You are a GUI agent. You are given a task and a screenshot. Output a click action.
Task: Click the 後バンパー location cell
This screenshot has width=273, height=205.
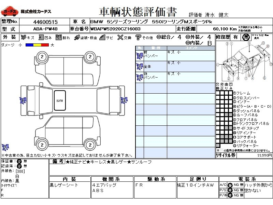155,77
